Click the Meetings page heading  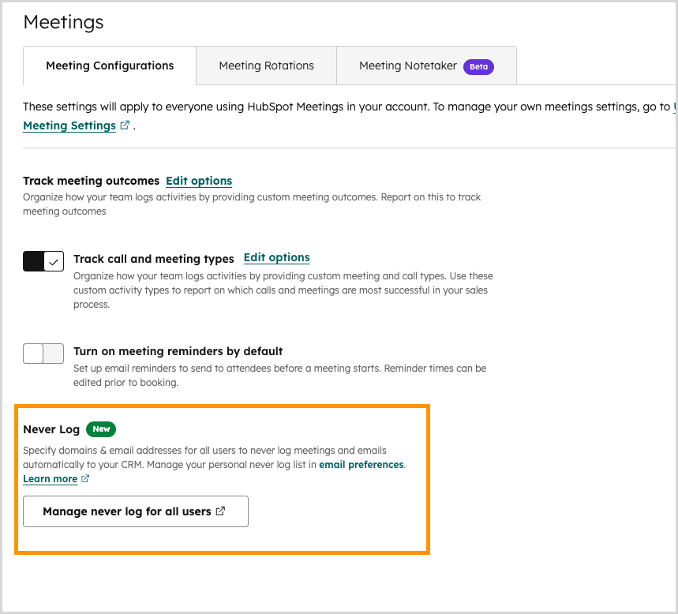click(x=63, y=23)
